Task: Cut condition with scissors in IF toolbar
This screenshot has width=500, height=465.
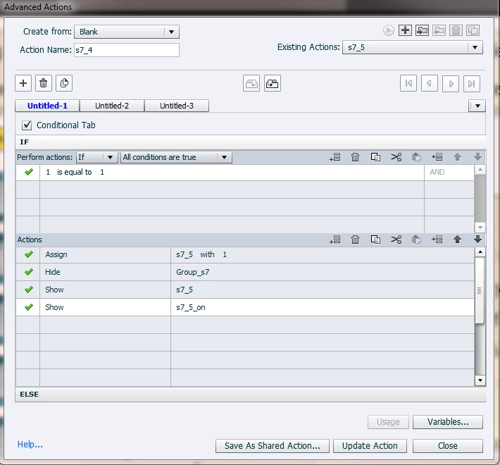Action: pyautogui.click(x=396, y=157)
